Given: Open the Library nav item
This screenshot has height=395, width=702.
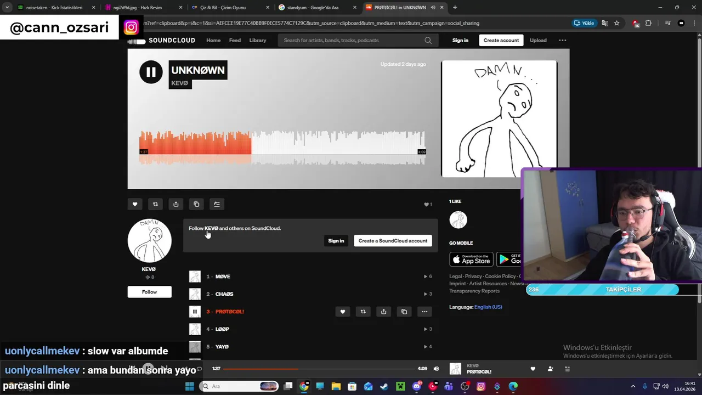Looking at the screenshot, I should click(x=258, y=40).
